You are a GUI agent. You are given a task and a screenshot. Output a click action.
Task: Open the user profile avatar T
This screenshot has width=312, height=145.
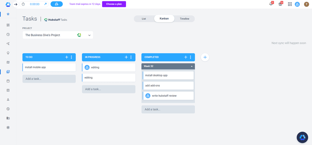click(x=306, y=4)
